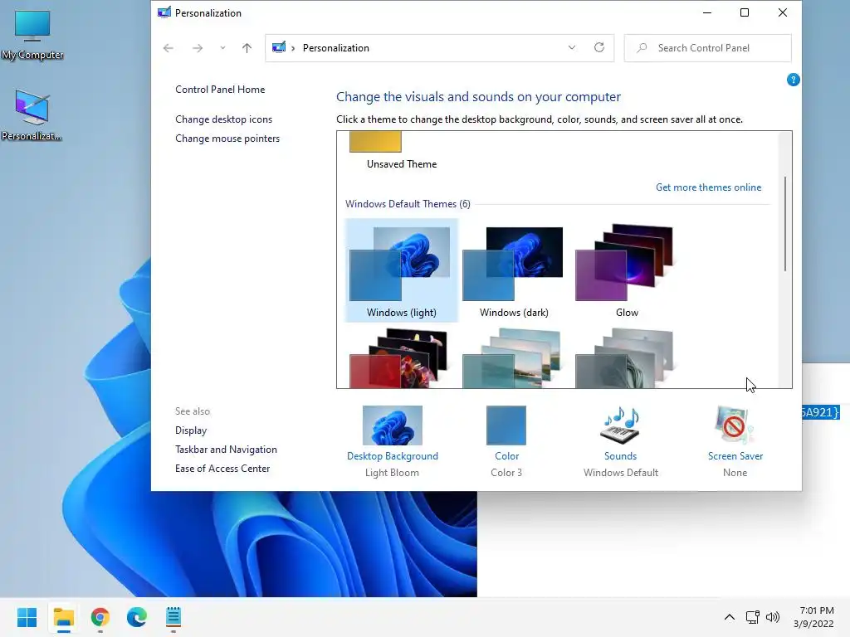This screenshot has width=850, height=637.
Task: Open the clock showing 7:01 PM
Action: [813, 617]
